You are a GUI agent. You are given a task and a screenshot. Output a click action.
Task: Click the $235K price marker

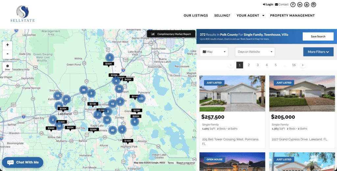click(x=63, y=109)
